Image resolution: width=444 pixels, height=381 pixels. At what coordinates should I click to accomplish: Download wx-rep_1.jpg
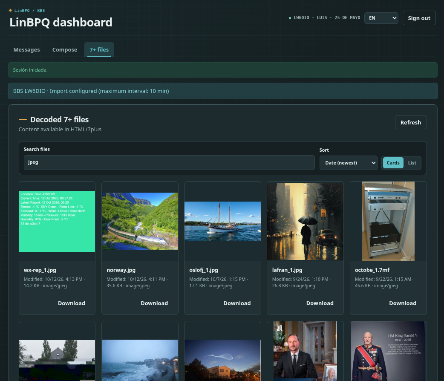71,303
